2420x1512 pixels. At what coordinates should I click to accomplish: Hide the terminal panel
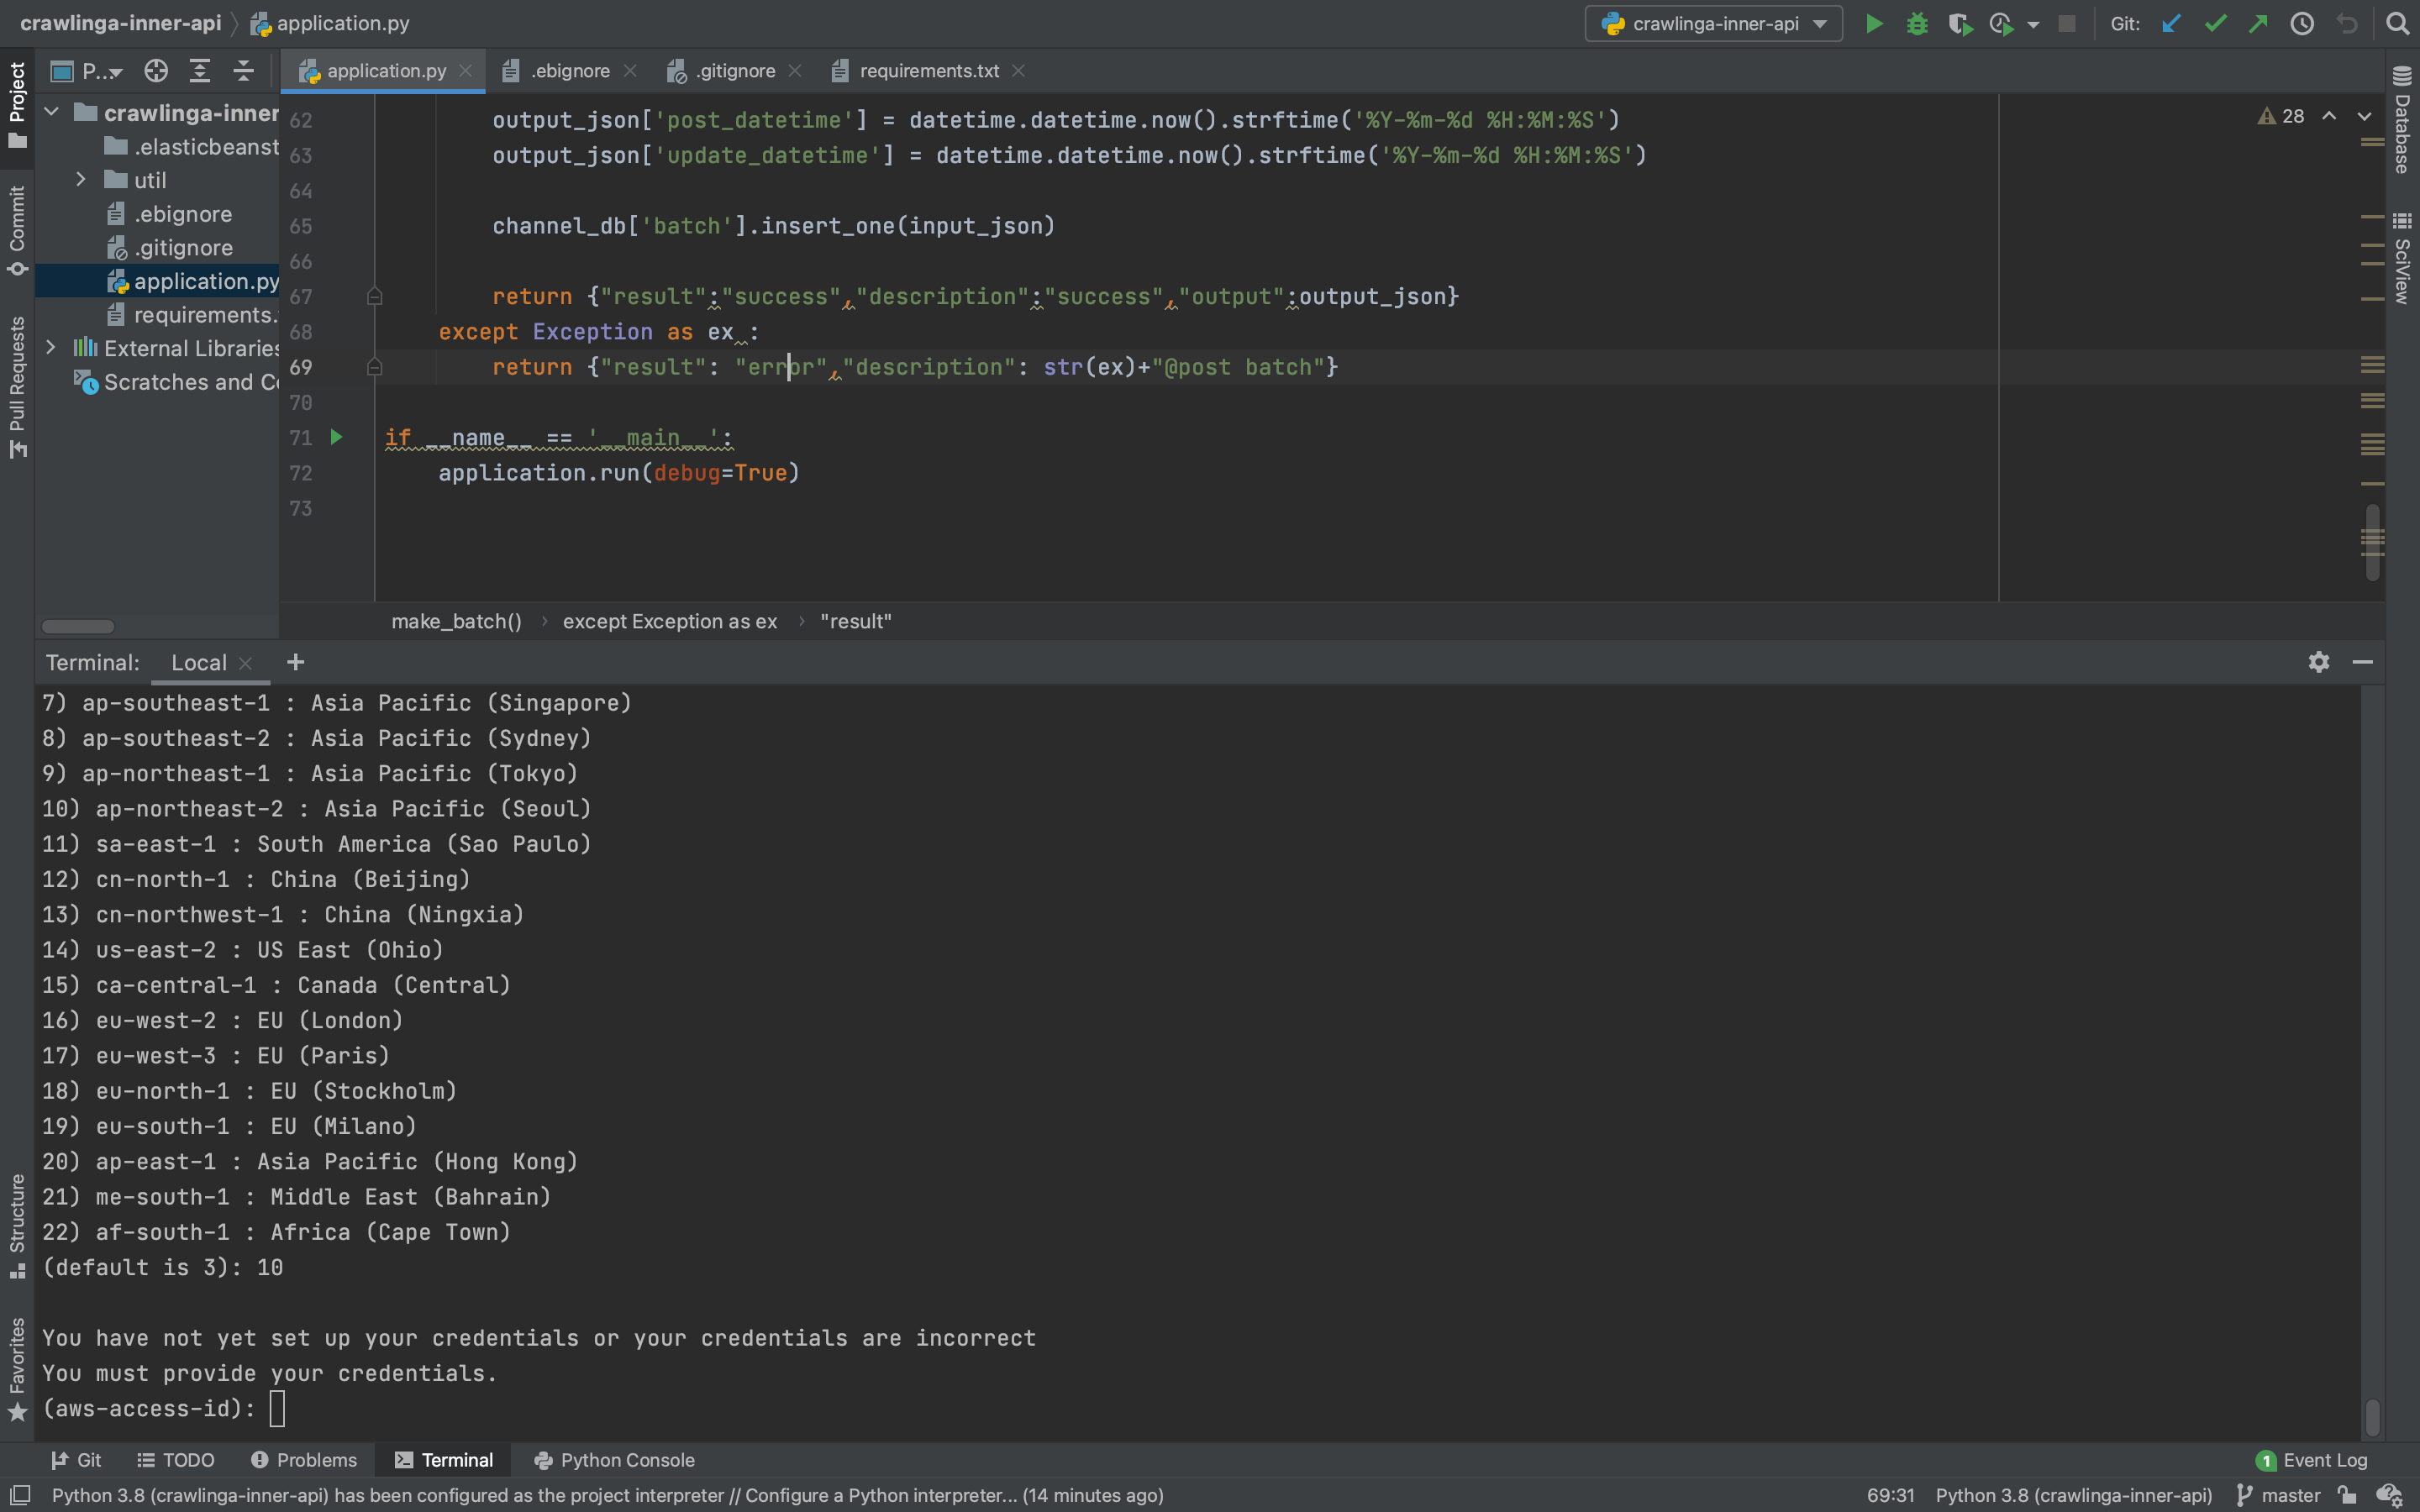click(x=2363, y=662)
